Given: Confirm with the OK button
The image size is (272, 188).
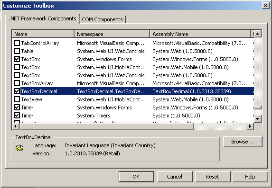Looking at the screenshot, I should coord(136,177).
